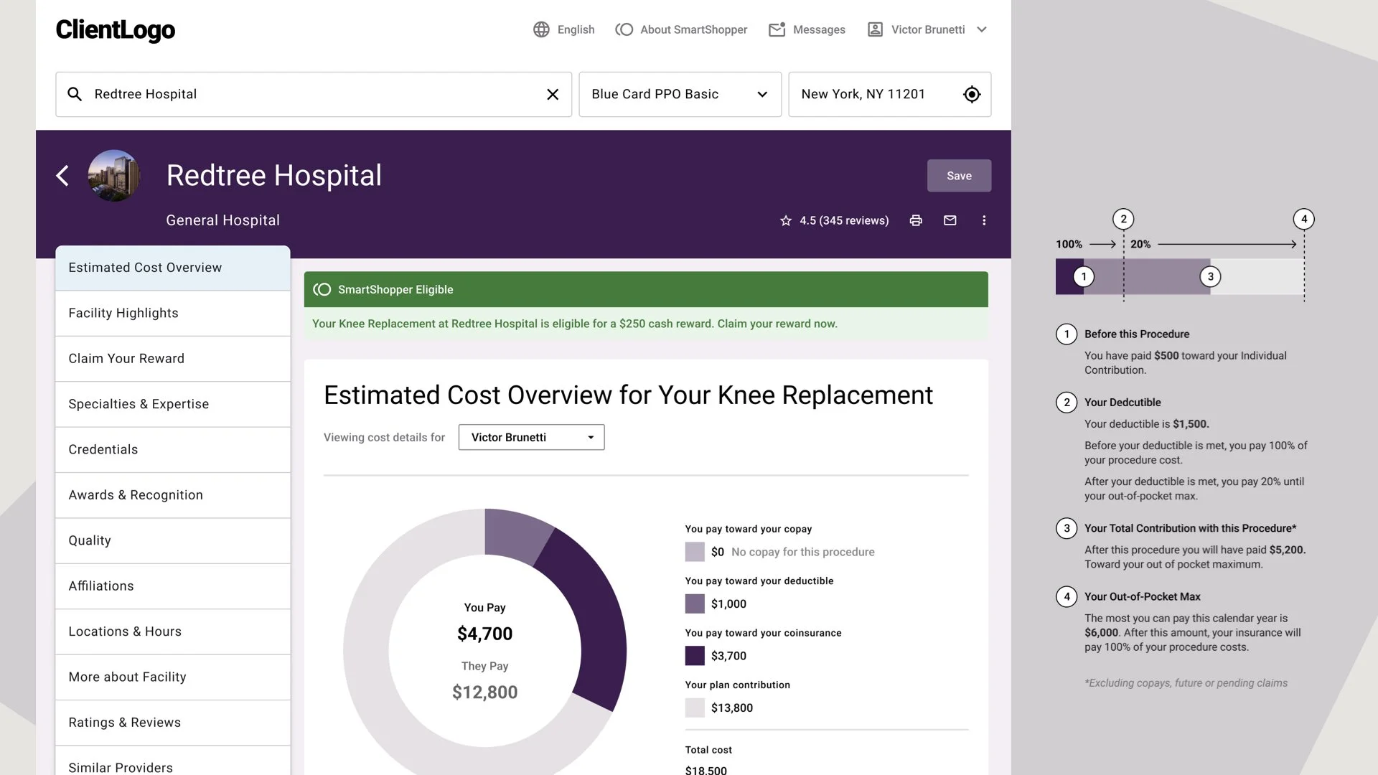Expand the Blue Card PPO Basic dropdown
Viewport: 1378px width, 775px height.
pyautogui.click(x=762, y=95)
